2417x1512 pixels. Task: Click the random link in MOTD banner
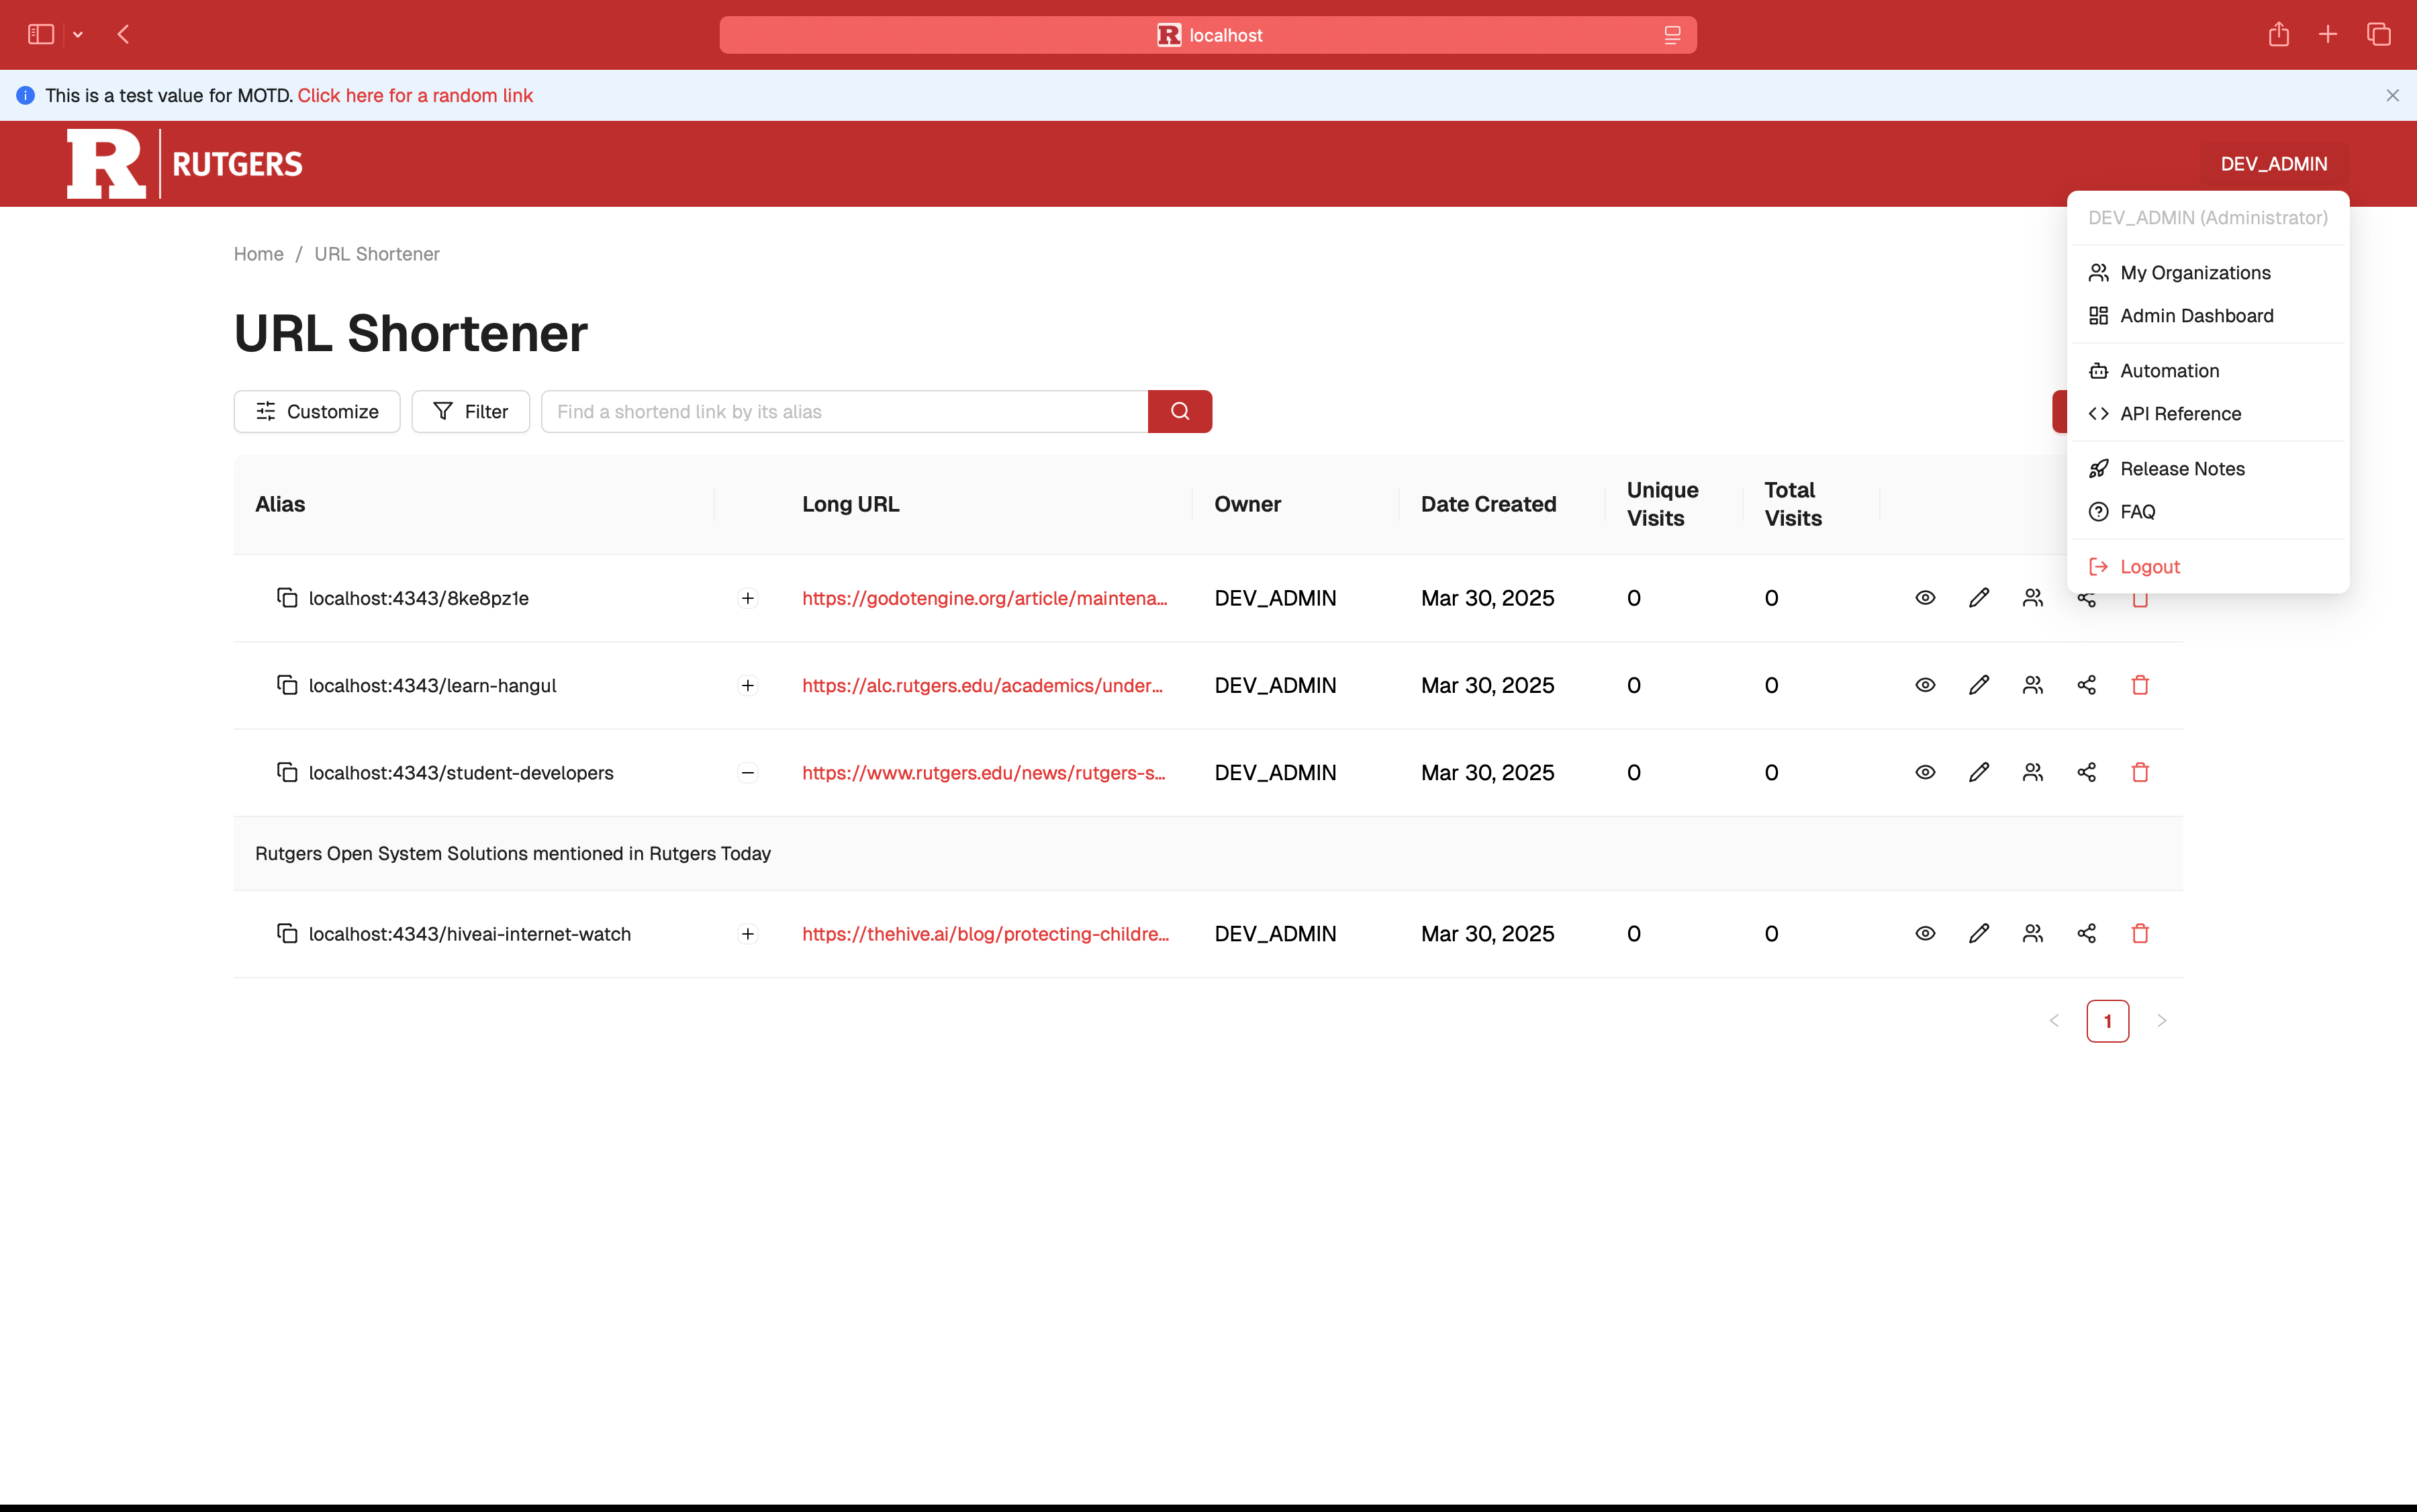point(415,95)
